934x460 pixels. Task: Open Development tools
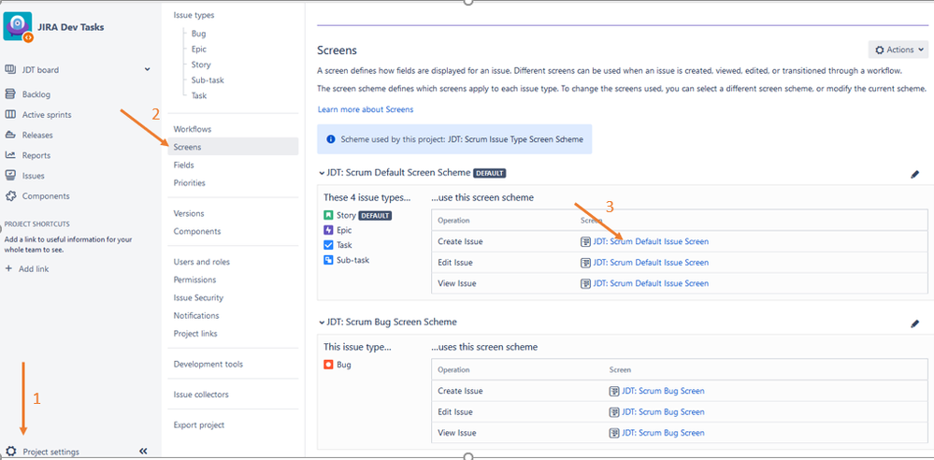point(208,364)
